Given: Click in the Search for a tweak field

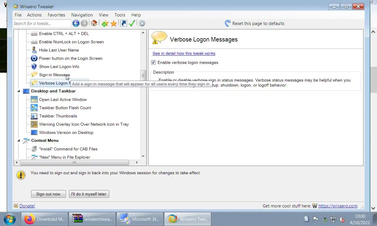Looking at the screenshot, I should coord(42,23).
